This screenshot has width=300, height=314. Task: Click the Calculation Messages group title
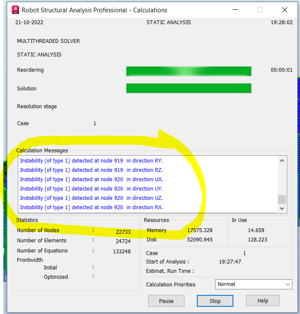coord(42,150)
